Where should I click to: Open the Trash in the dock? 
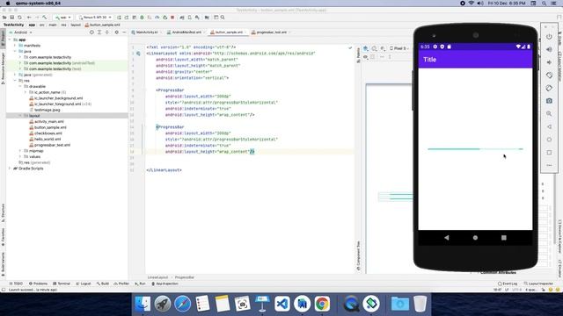[x=420, y=304]
